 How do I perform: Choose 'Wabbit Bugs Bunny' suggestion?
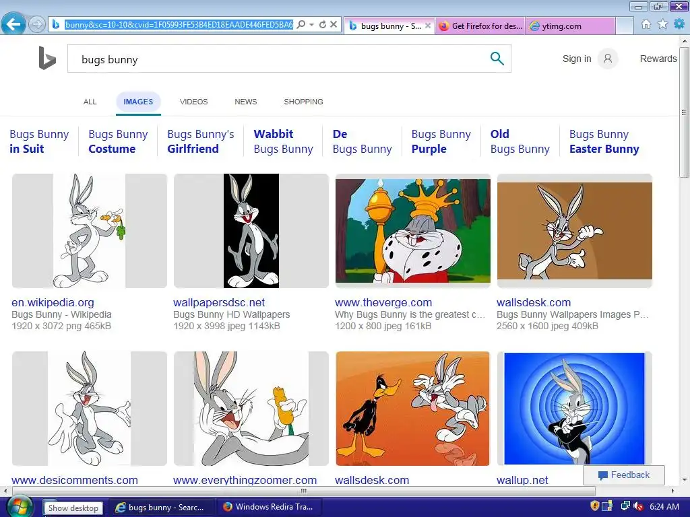click(284, 141)
